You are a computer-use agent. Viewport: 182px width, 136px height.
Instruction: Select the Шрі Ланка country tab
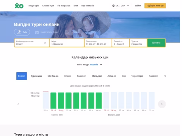[53, 76]
